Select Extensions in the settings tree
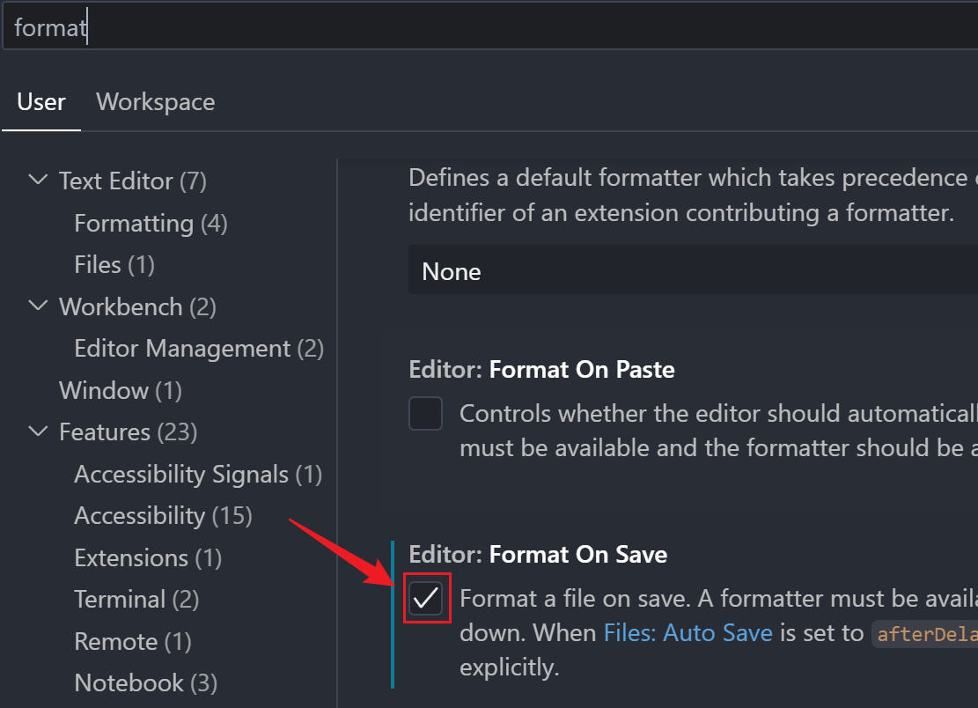 pyautogui.click(x=148, y=558)
